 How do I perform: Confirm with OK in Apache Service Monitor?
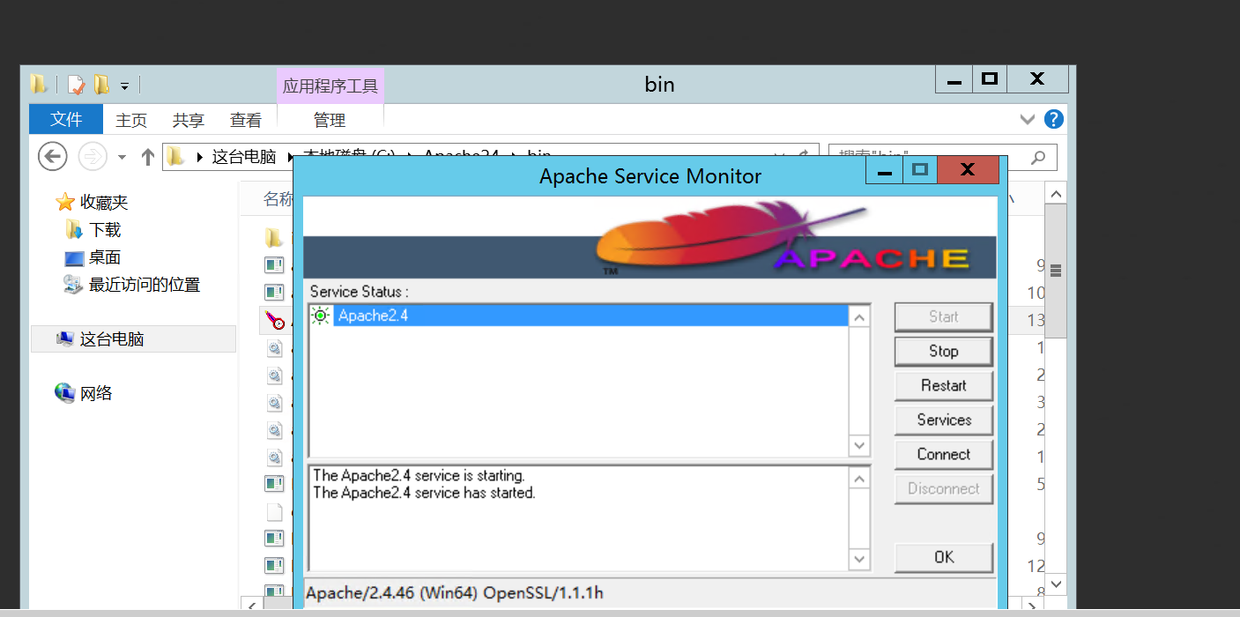(x=943, y=557)
